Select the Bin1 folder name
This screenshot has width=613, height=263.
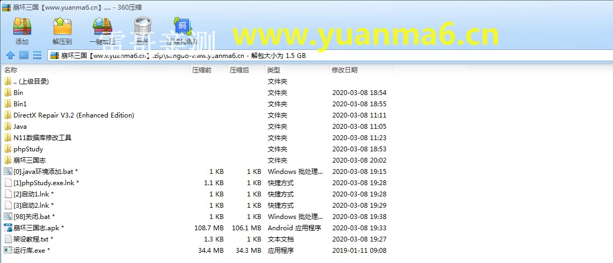(20, 104)
